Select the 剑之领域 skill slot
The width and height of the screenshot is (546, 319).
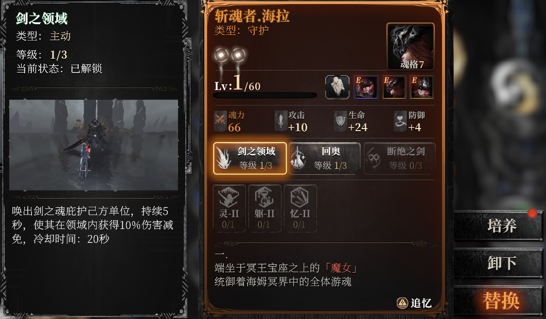coord(250,158)
